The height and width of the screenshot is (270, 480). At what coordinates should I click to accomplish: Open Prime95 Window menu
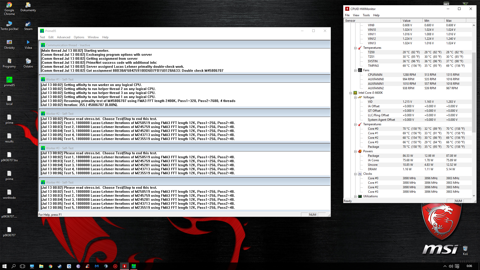pyautogui.click(x=93, y=37)
